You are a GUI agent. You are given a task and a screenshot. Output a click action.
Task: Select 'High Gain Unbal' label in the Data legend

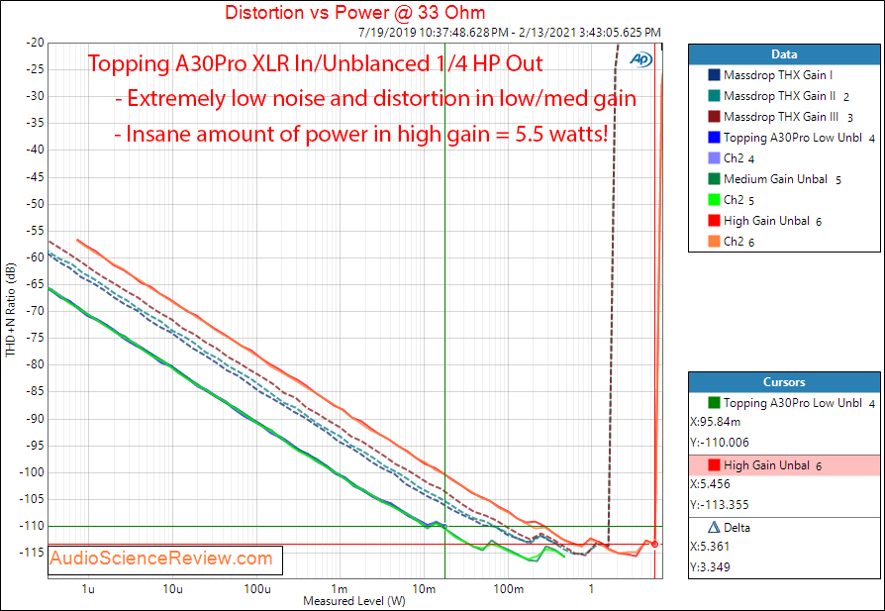(766, 221)
